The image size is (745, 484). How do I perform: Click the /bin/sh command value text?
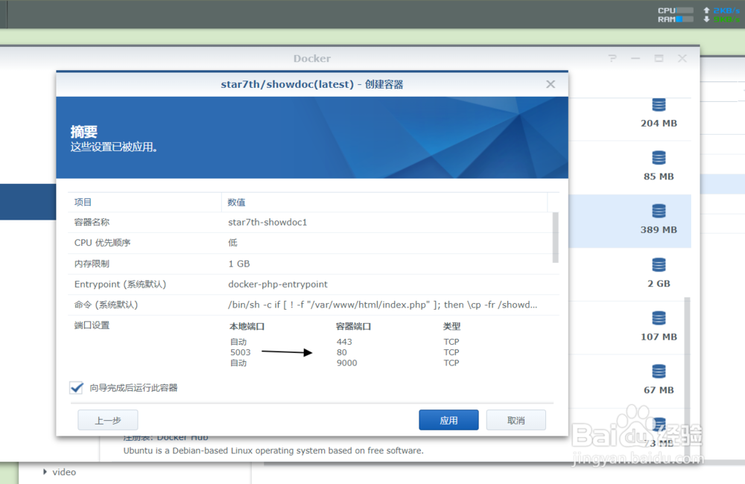point(382,305)
